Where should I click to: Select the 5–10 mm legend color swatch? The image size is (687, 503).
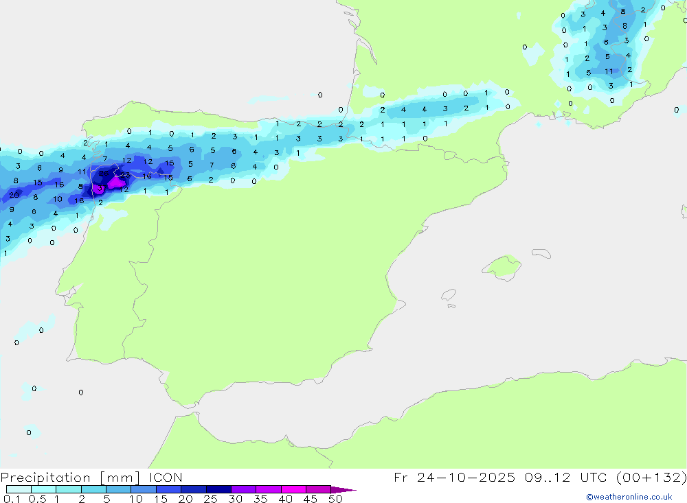(x=118, y=489)
